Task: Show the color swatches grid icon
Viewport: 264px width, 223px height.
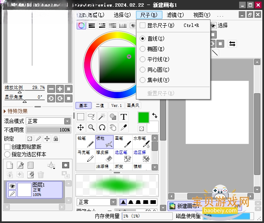Action: point(123,26)
